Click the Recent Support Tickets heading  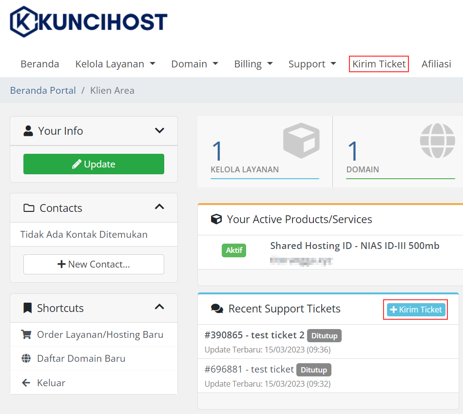point(284,309)
